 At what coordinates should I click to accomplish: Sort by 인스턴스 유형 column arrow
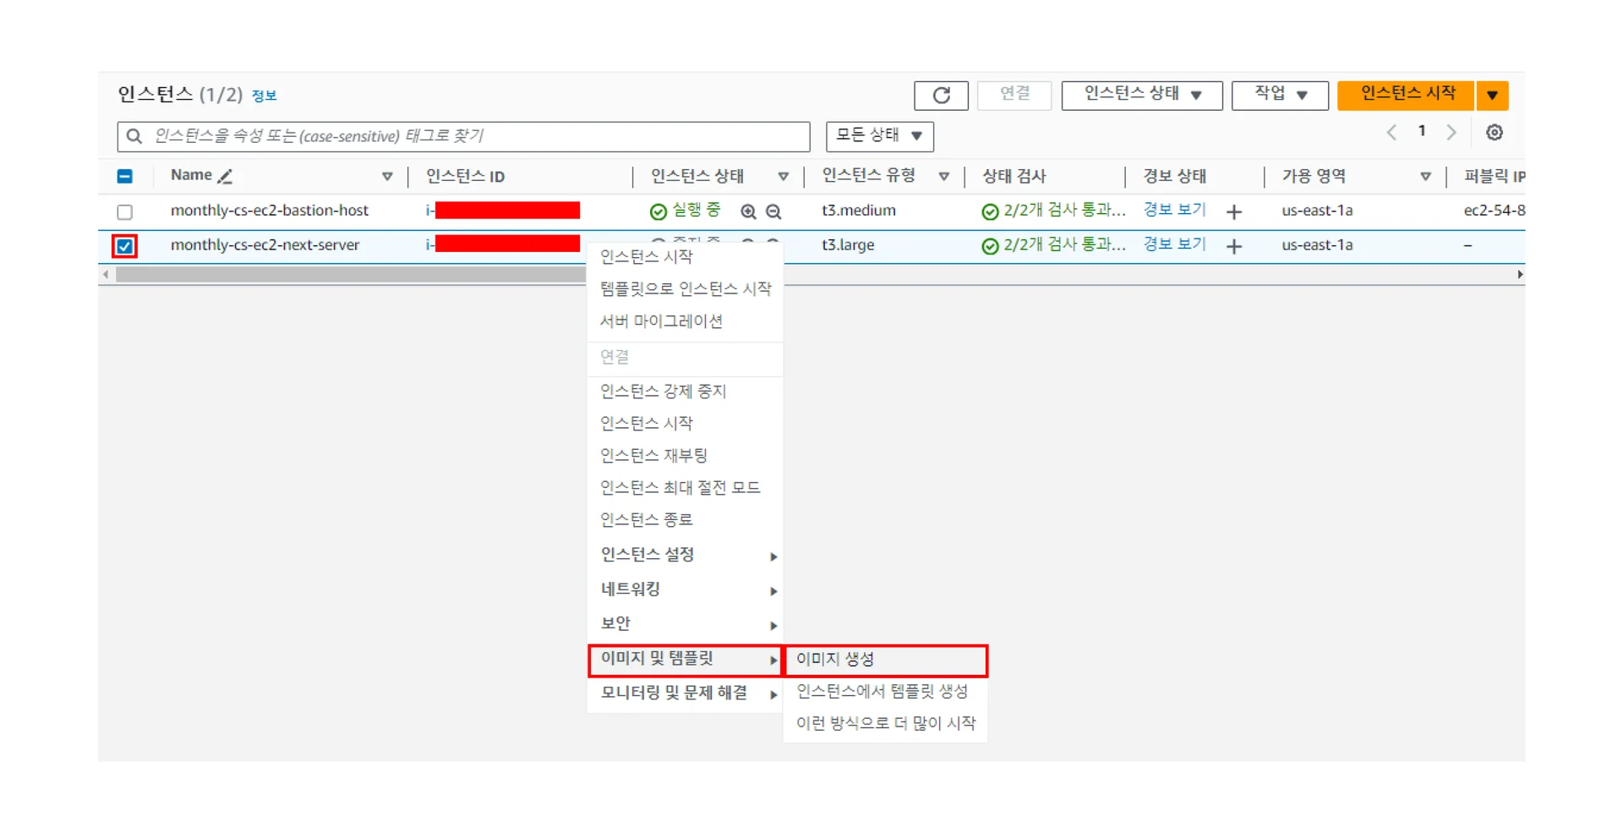click(943, 176)
